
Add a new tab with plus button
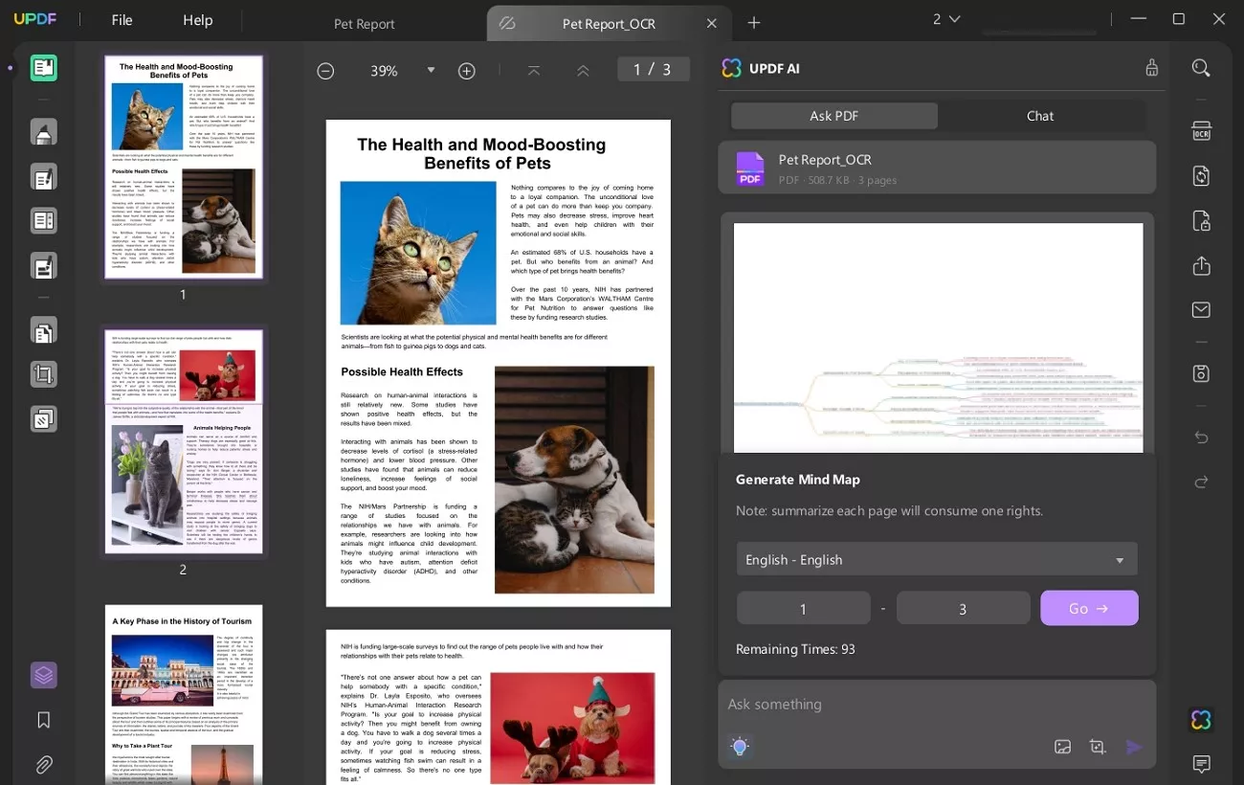pyautogui.click(x=754, y=23)
